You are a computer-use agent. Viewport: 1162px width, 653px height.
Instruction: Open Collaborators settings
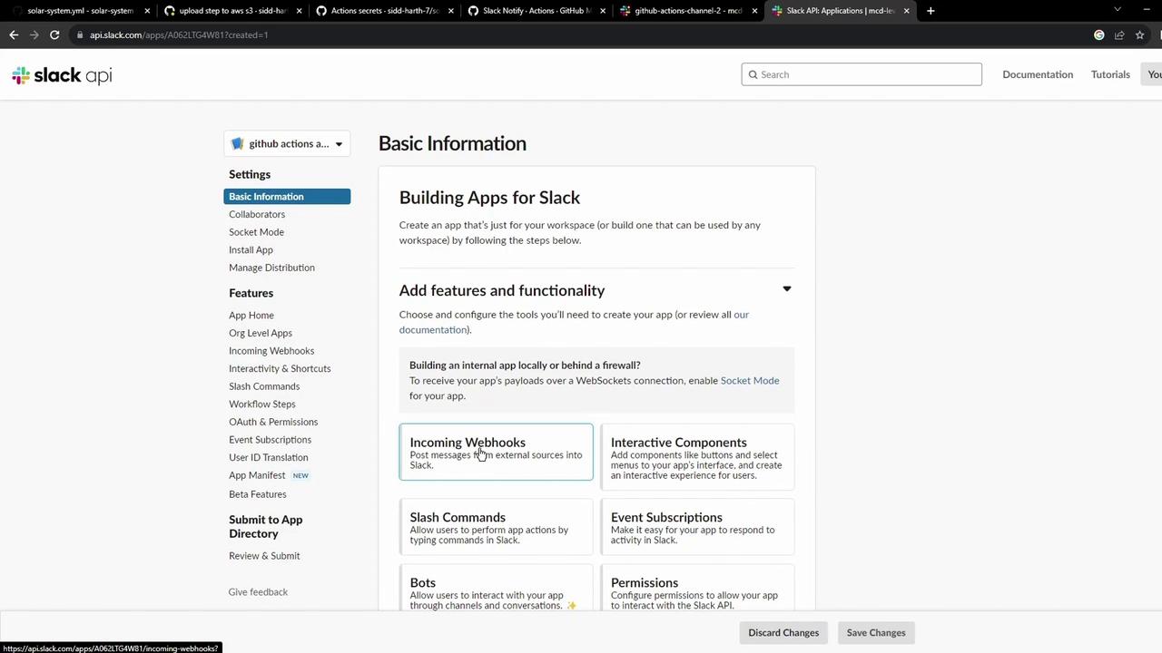click(x=257, y=214)
